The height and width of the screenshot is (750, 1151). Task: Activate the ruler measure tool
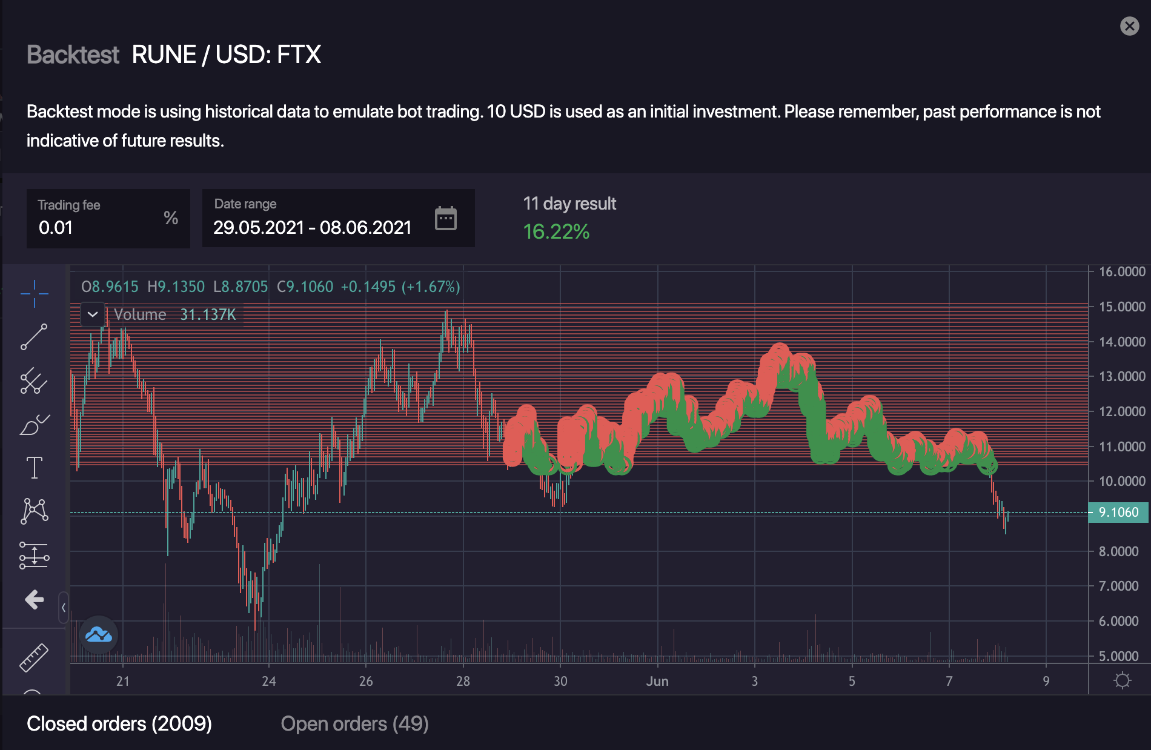point(34,657)
